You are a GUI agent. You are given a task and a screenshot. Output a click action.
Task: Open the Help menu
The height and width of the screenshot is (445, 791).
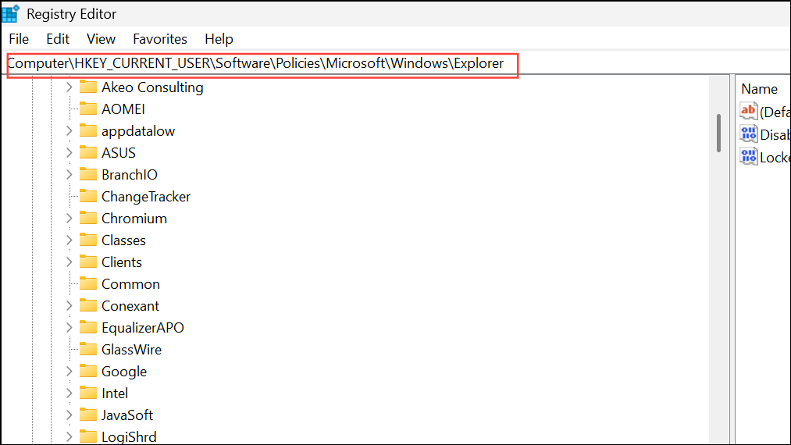(219, 39)
